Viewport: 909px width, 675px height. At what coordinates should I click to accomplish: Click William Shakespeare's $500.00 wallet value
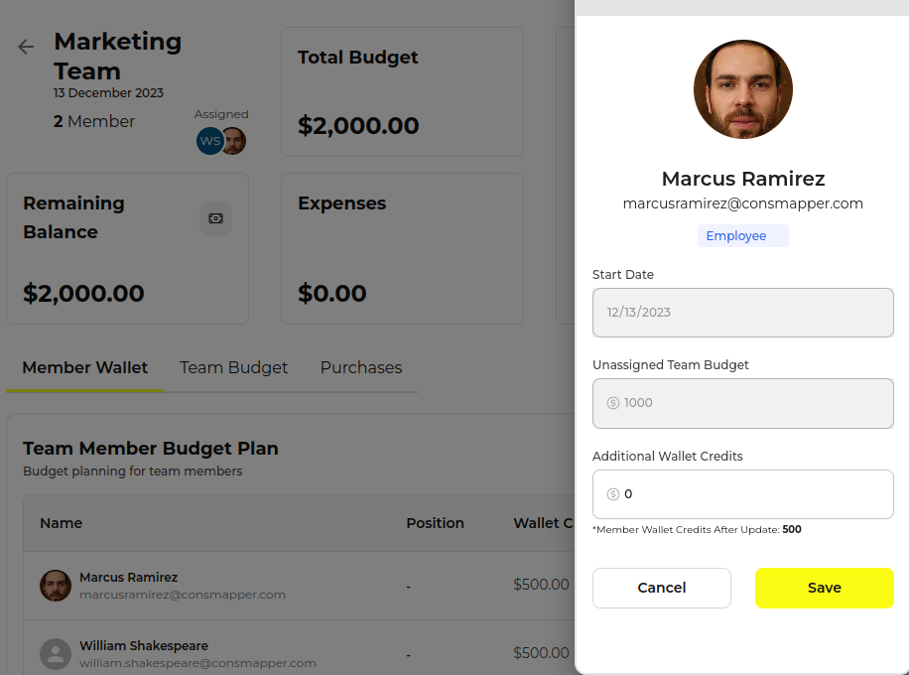point(541,653)
